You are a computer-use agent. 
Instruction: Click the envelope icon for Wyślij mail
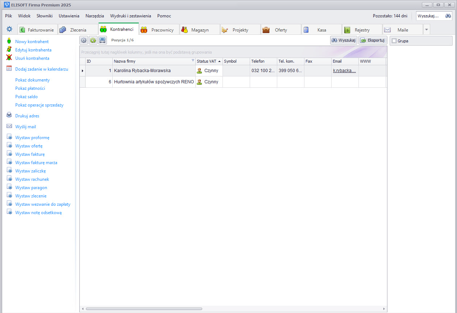point(9,126)
